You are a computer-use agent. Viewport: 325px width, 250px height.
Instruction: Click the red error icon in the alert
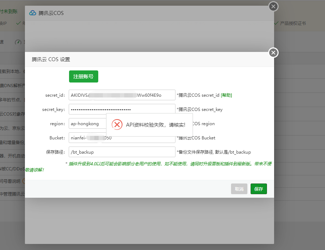117,124
